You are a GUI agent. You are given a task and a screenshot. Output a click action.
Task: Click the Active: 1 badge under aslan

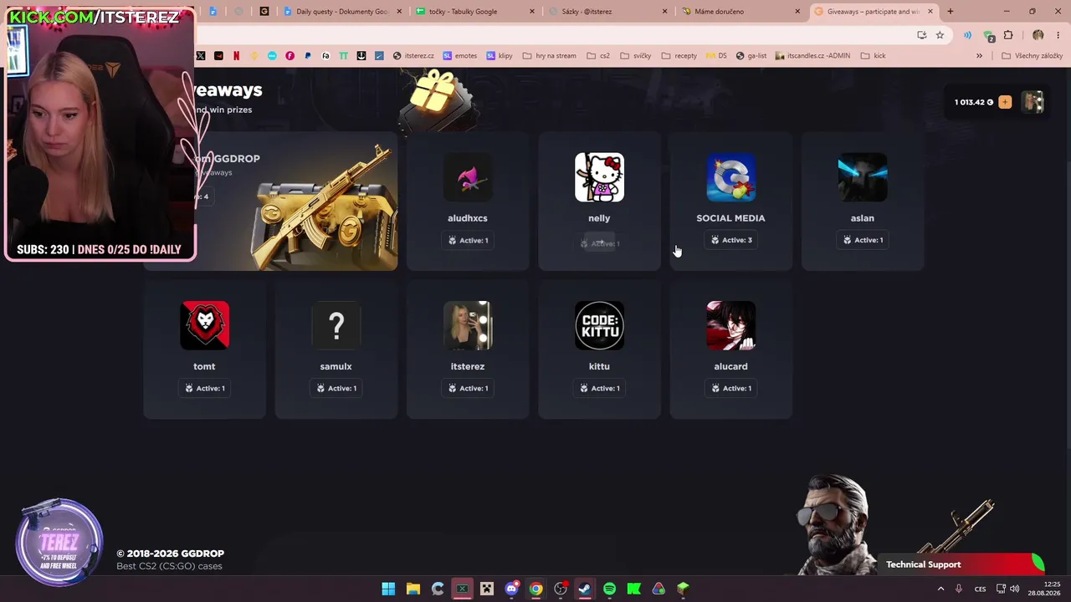pos(863,240)
